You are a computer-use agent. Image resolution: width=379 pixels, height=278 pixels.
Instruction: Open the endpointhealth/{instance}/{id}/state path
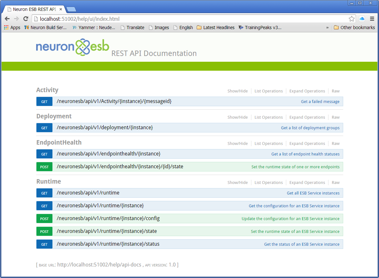[x=120, y=166]
